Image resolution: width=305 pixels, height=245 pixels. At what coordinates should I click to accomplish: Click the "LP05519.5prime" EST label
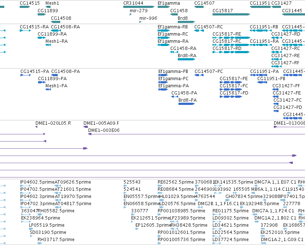[x=47, y=225]
